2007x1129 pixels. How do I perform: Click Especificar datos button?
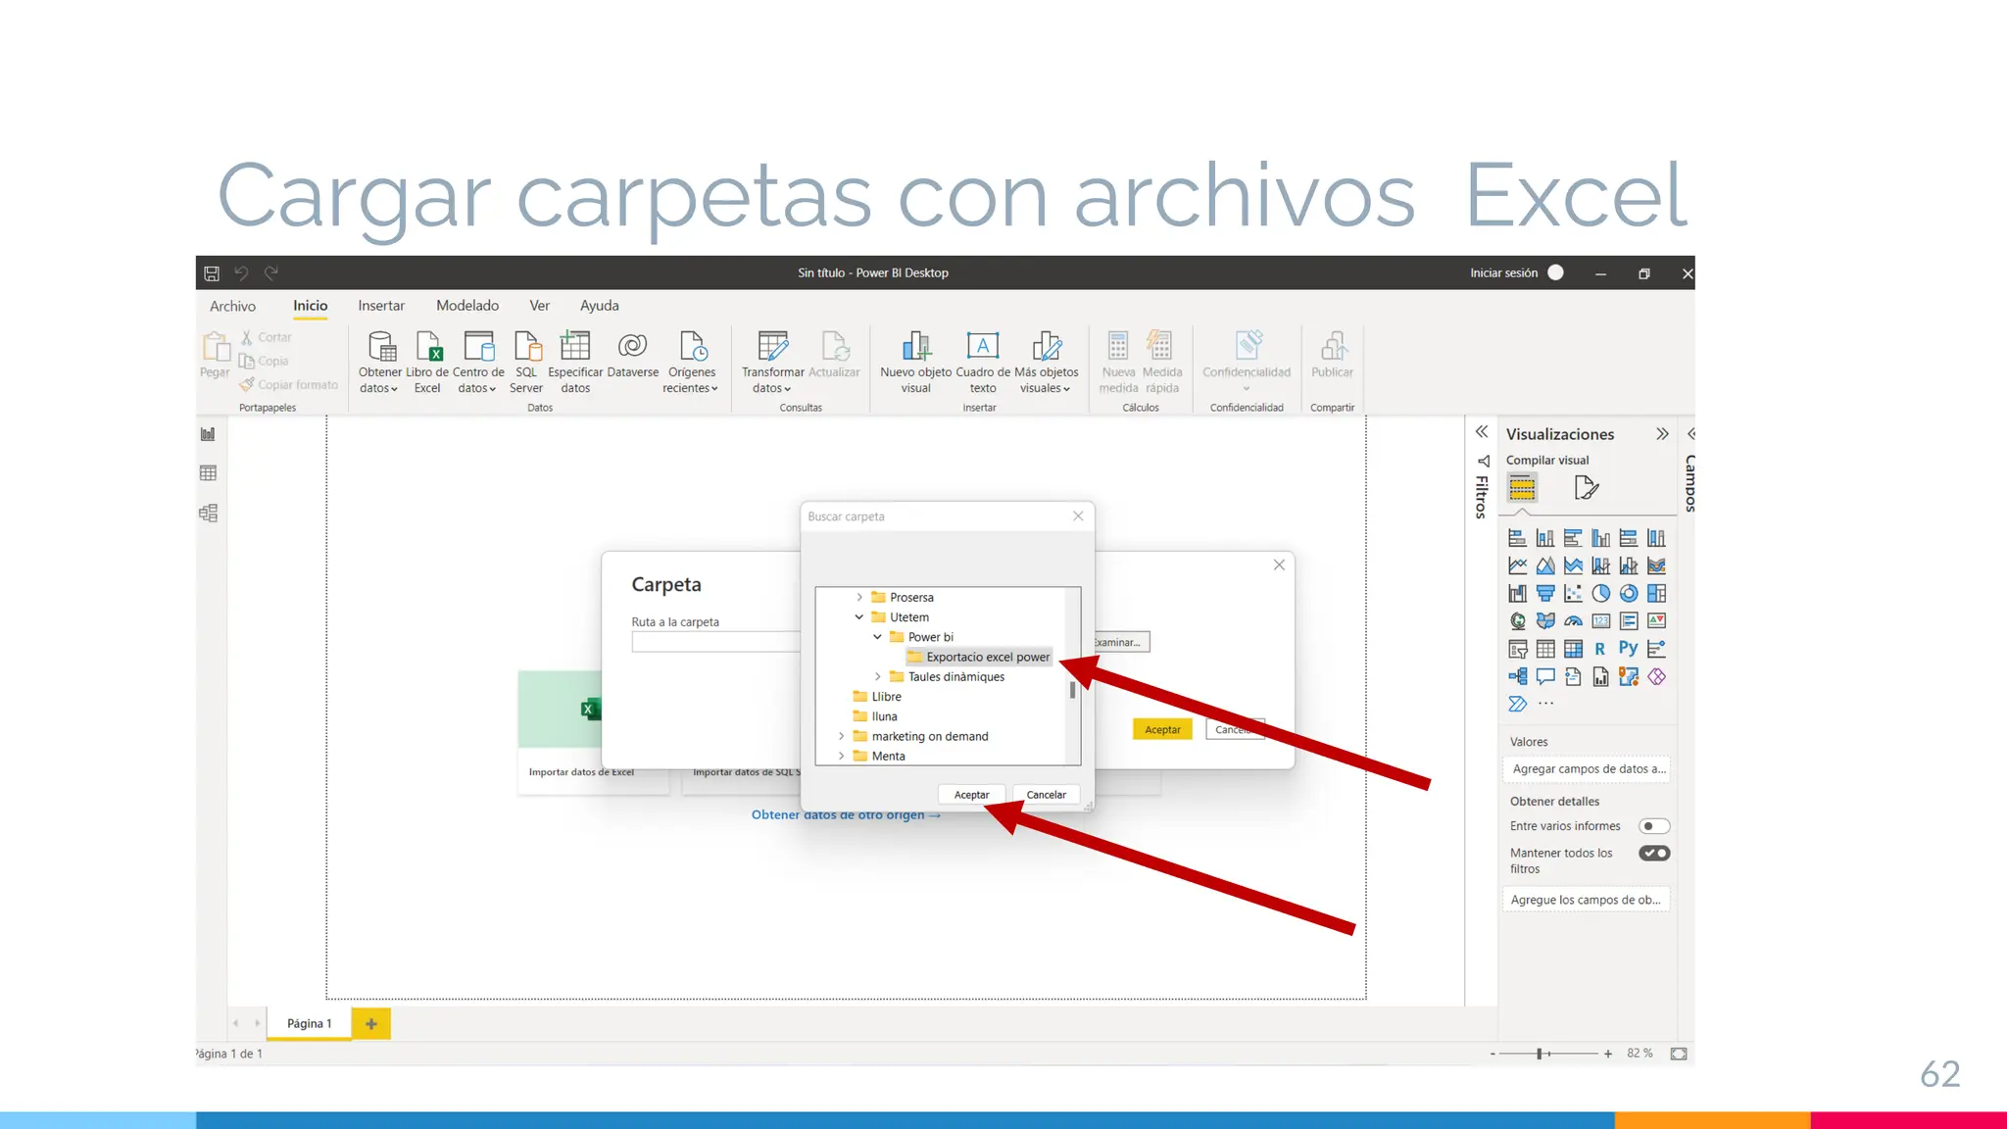[575, 361]
